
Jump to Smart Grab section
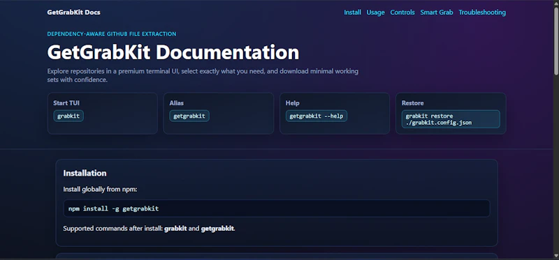tap(436, 13)
